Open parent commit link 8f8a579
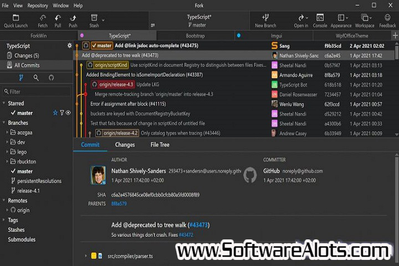The height and width of the screenshot is (266, 399). click(x=119, y=203)
